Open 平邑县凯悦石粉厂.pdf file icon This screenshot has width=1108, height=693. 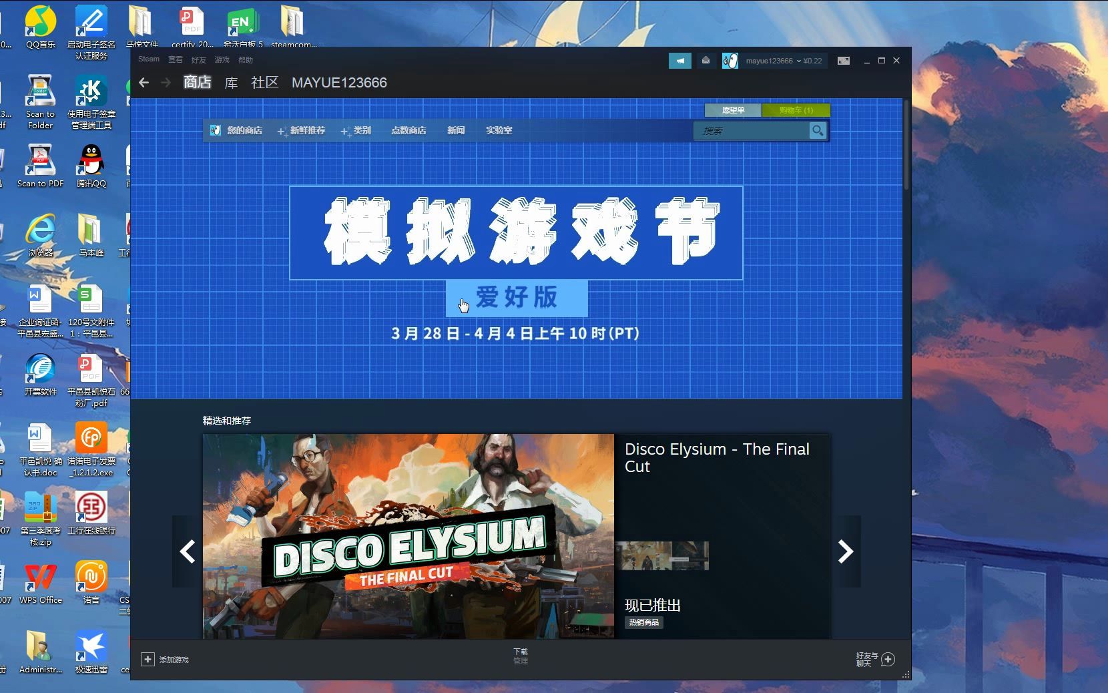[x=91, y=379]
